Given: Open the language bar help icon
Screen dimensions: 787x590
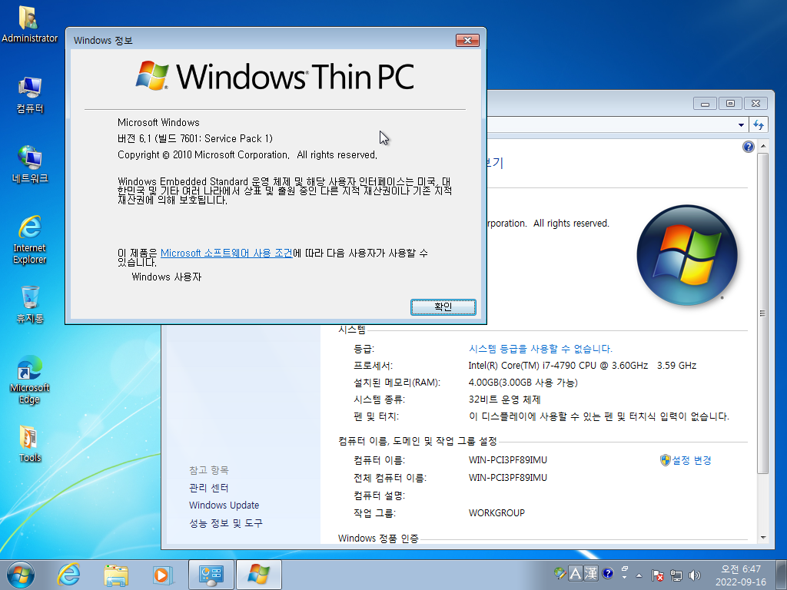Looking at the screenshot, I should tap(607, 573).
